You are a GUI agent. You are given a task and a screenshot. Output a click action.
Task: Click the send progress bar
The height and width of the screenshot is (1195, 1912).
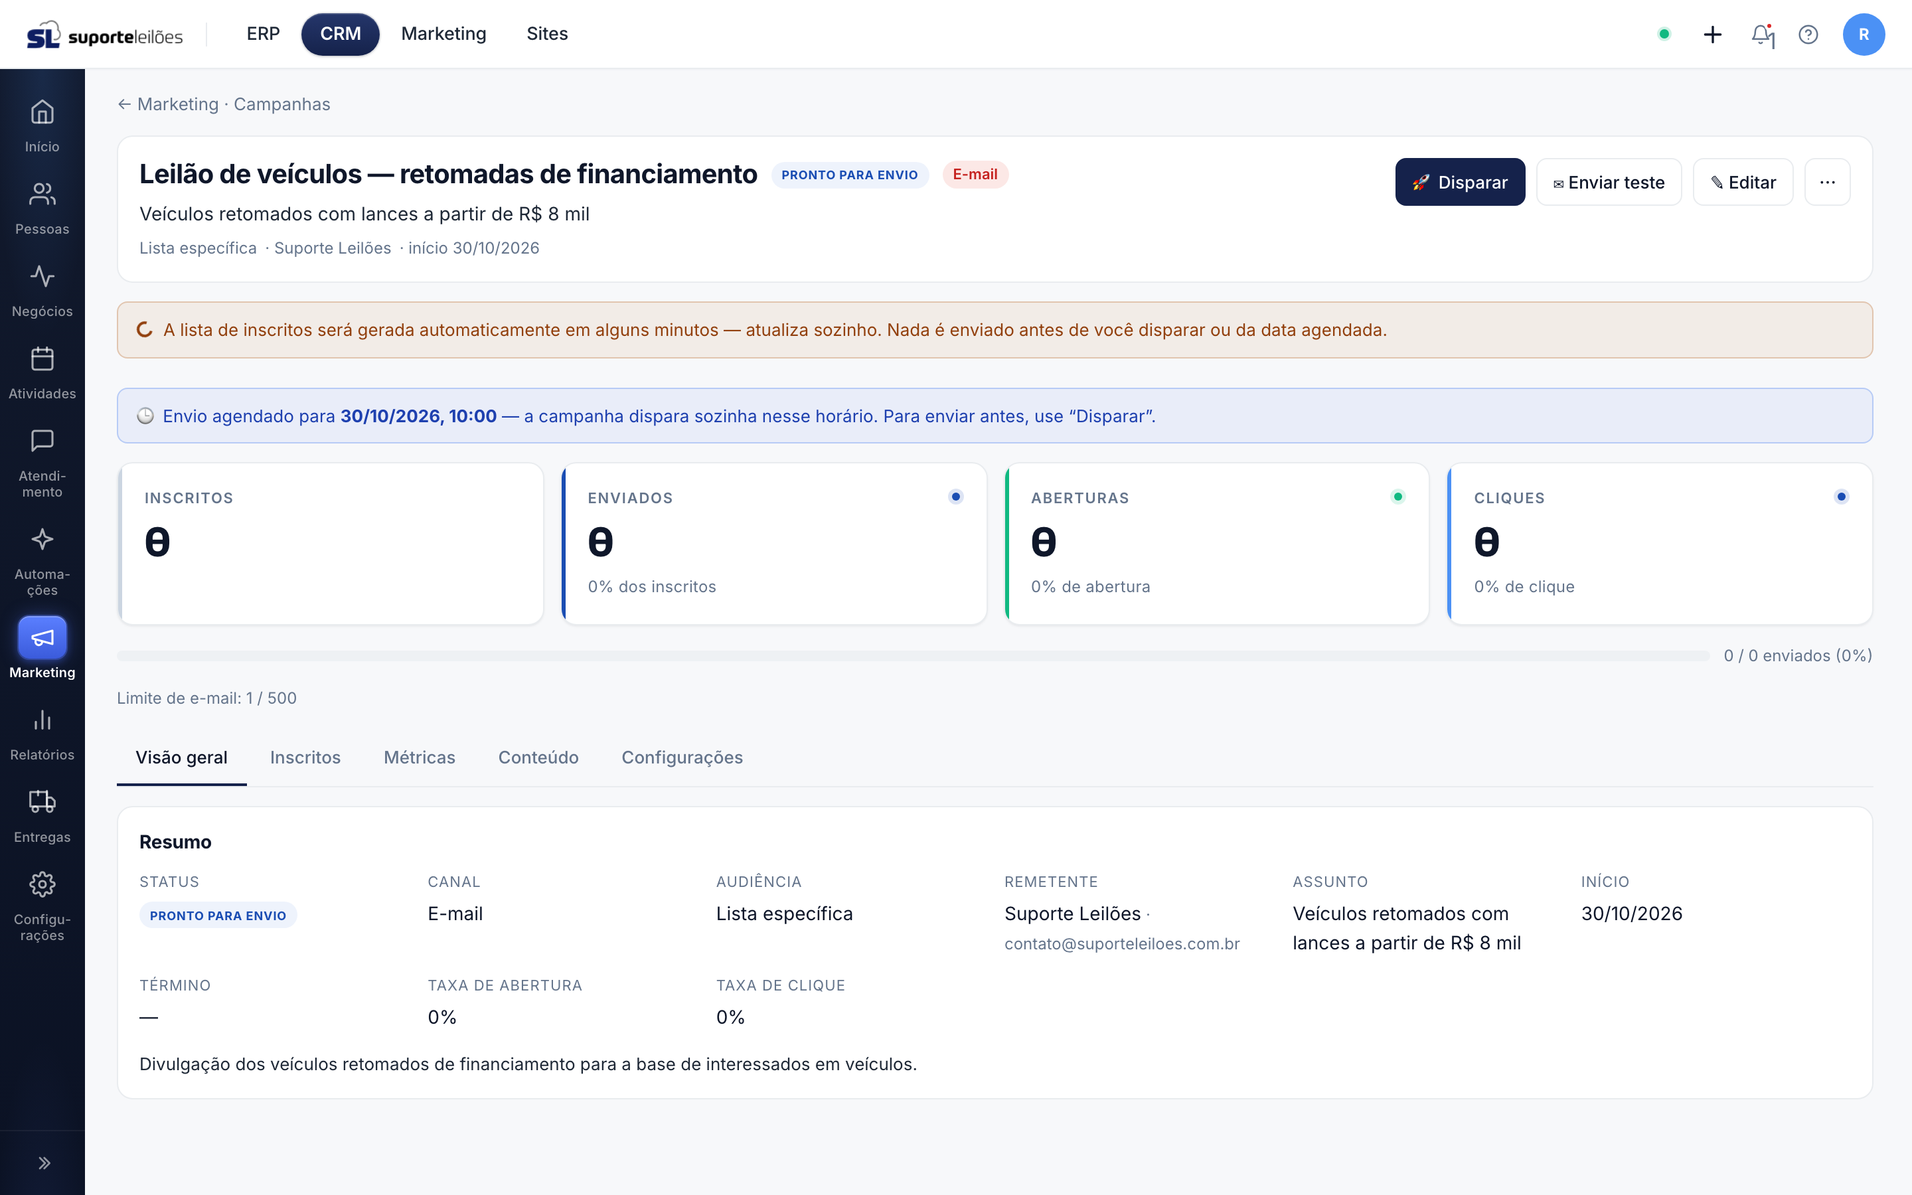click(x=913, y=655)
